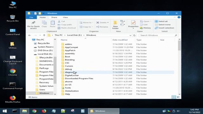Select the Globalization folder

(72, 91)
